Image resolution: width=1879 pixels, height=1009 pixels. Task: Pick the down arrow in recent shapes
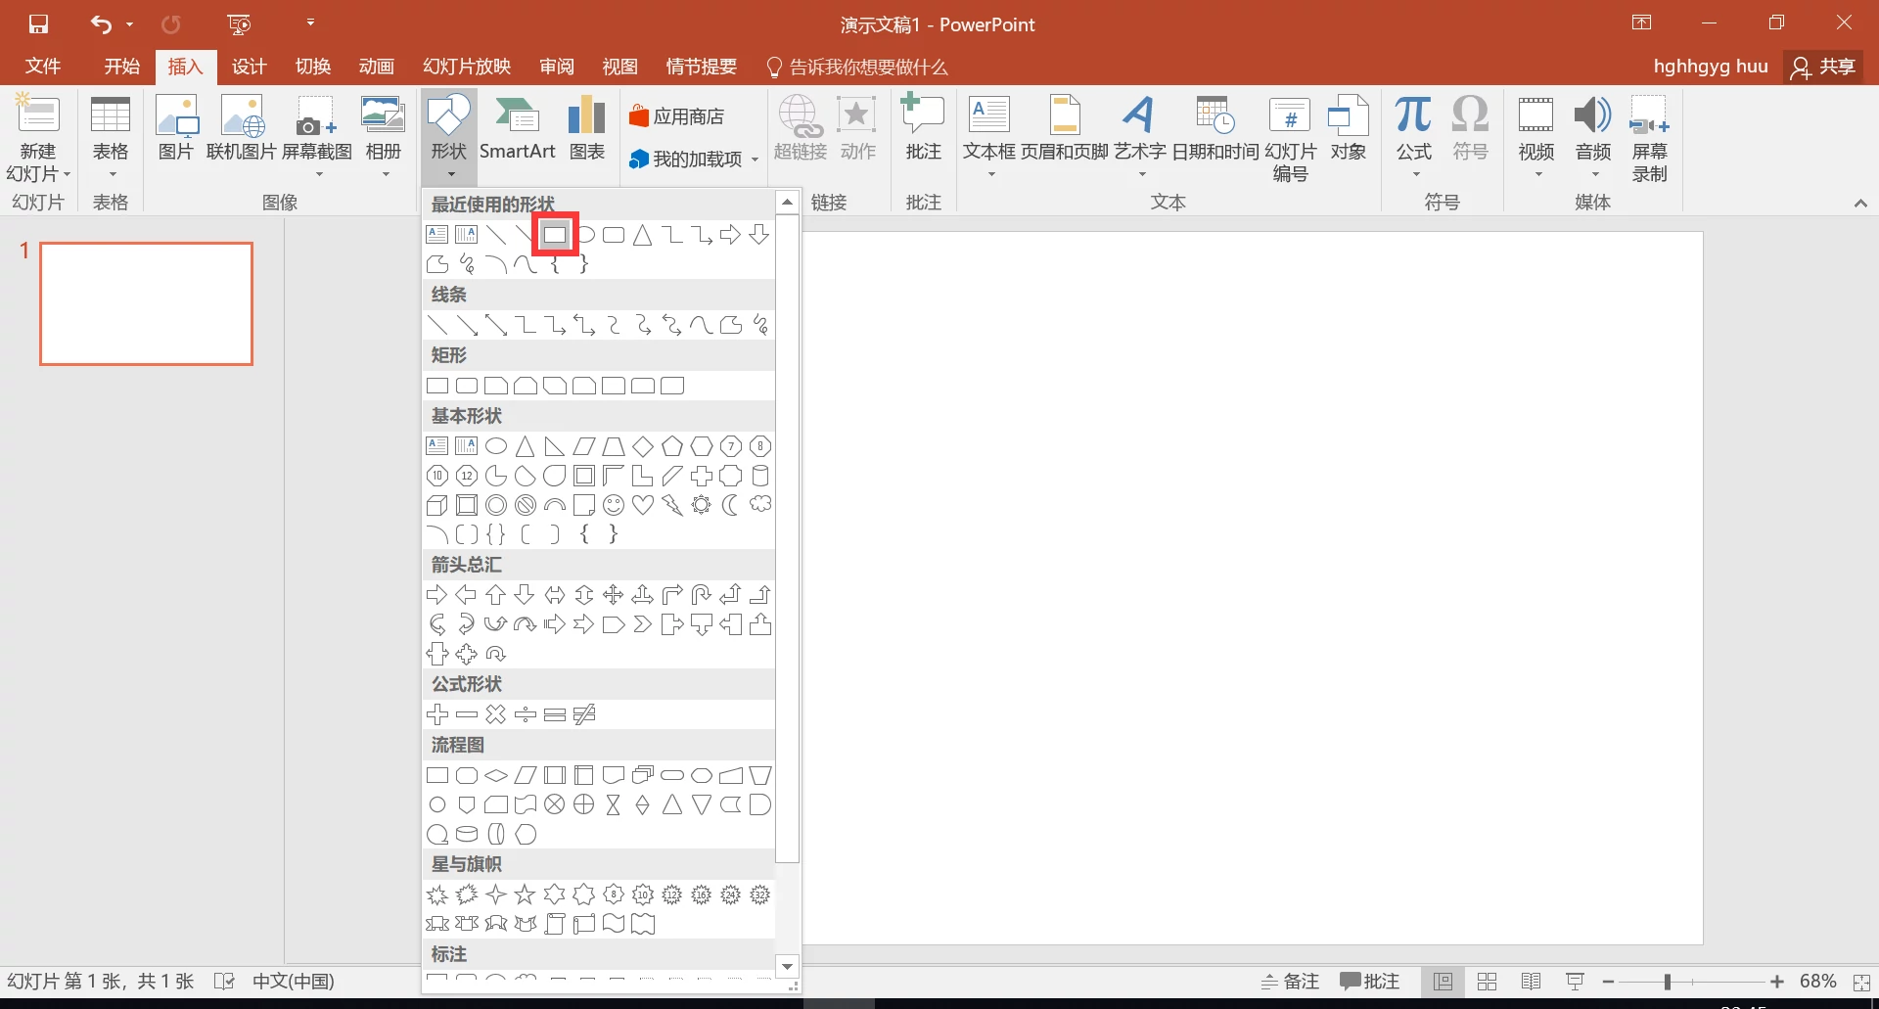pos(759,235)
